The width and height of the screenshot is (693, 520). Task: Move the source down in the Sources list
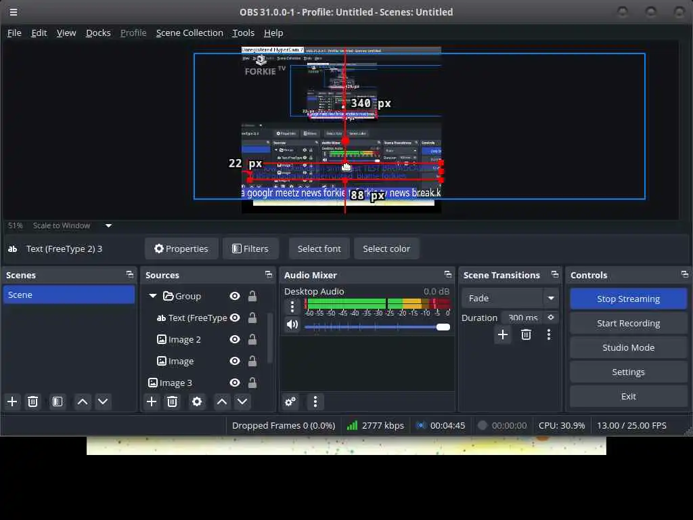click(x=242, y=402)
